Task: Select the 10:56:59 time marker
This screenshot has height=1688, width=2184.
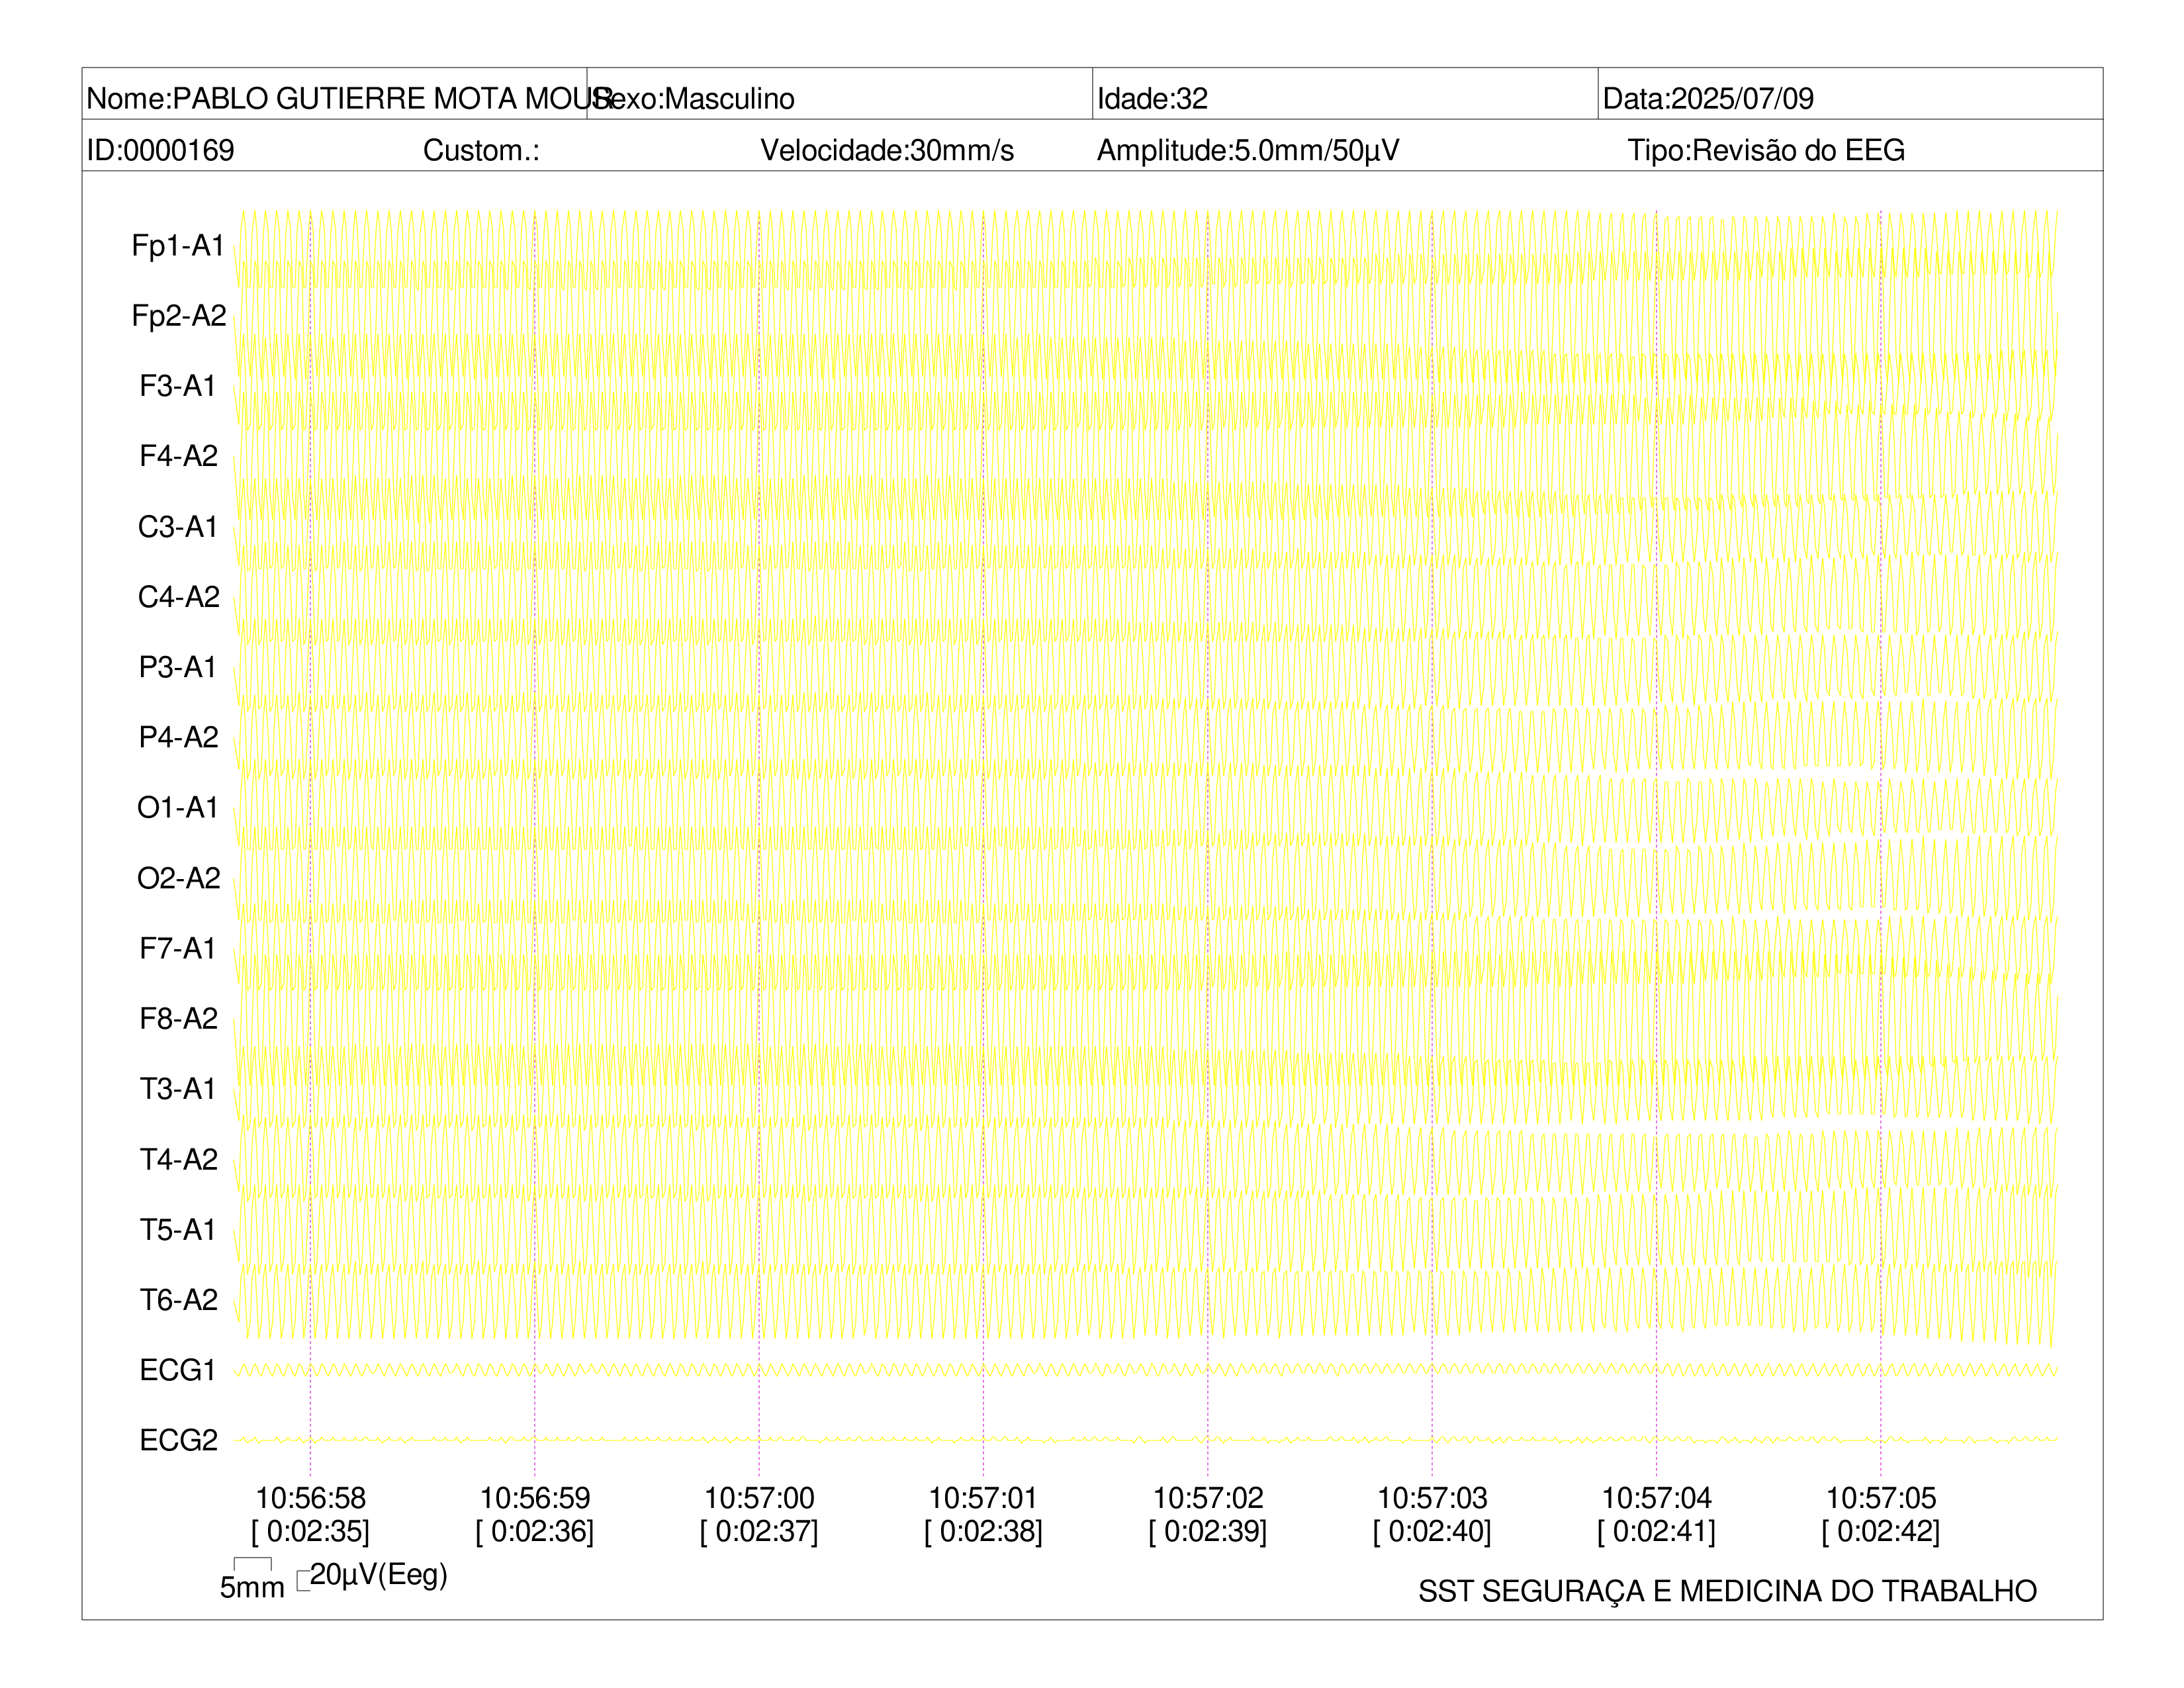Action: 535,1498
